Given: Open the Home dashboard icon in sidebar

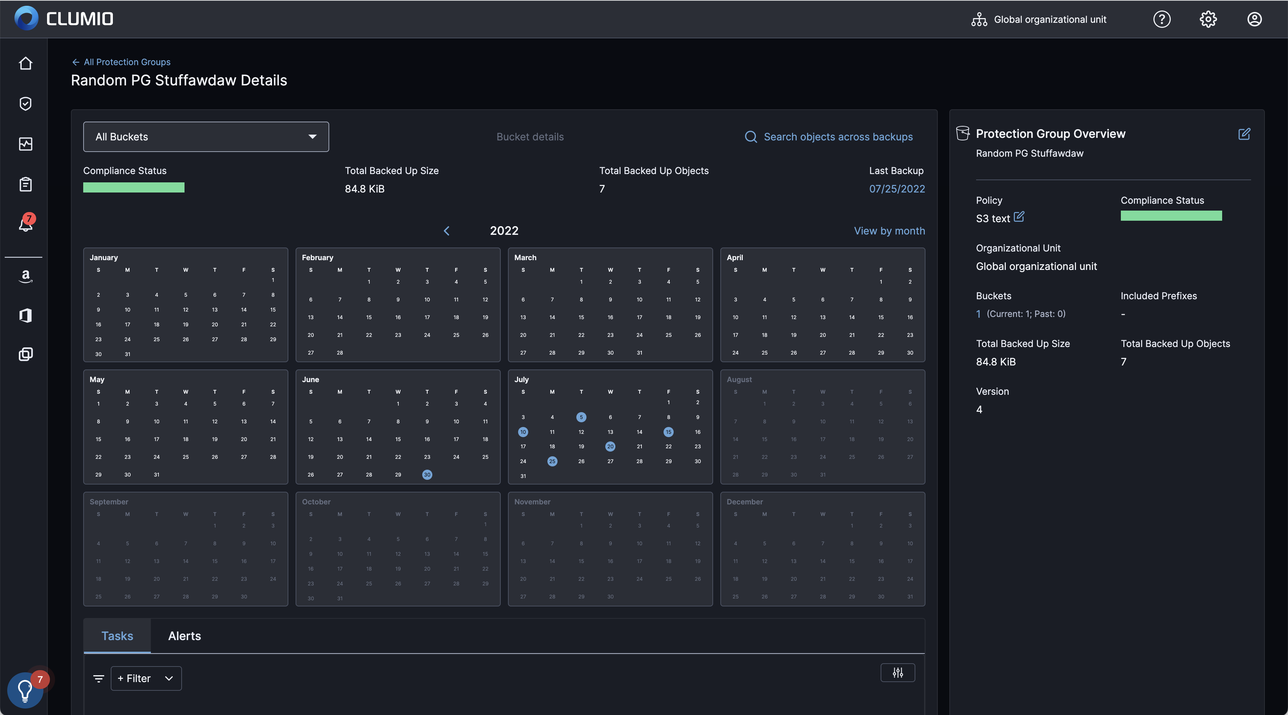Looking at the screenshot, I should 25,63.
